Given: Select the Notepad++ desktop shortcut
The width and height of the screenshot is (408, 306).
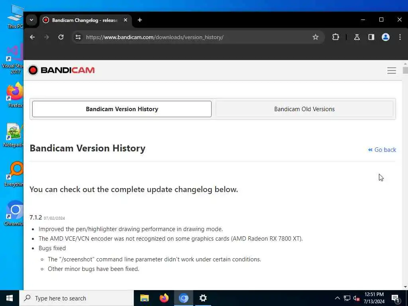Looking at the screenshot, I should (13, 135).
